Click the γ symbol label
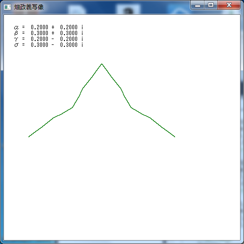 click(x=16, y=39)
